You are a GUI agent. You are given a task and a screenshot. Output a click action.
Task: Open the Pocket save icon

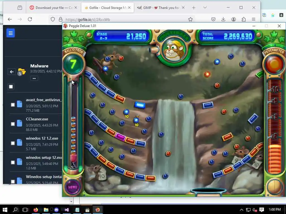pos(213,19)
